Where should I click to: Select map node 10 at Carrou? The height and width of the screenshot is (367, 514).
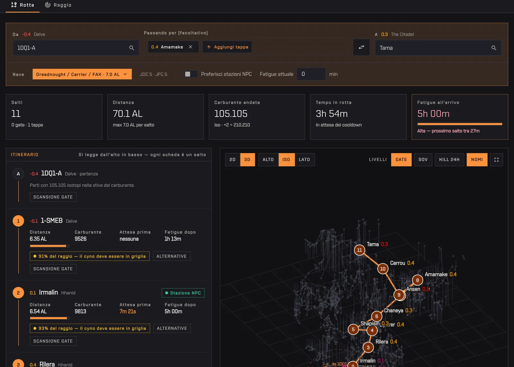[x=383, y=269]
